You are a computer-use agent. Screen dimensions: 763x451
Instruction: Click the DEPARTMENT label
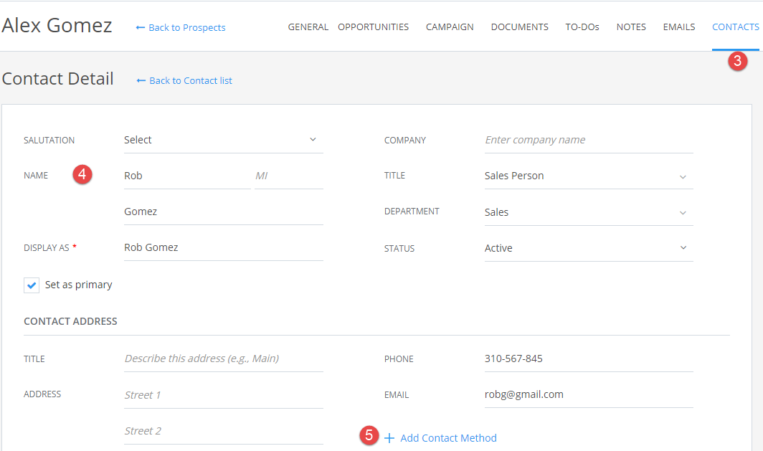pyautogui.click(x=412, y=212)
